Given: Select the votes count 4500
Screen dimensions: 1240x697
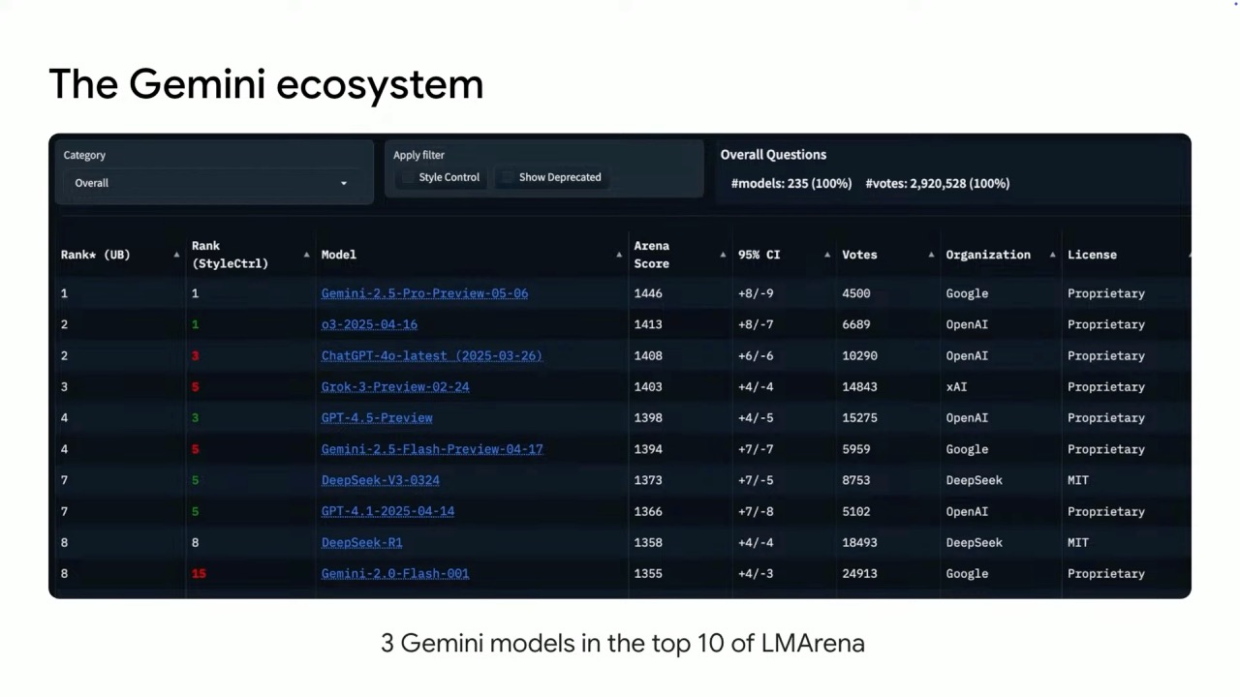Looking at the screenshot, I should pyautogui.click(x=856, y=293).
